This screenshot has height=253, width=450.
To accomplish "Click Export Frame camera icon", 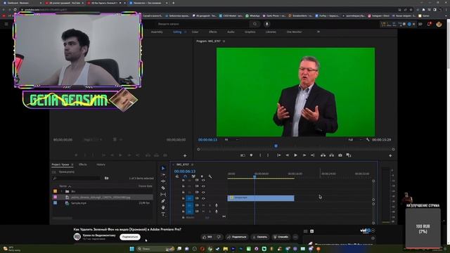I will tap(340, 155).
